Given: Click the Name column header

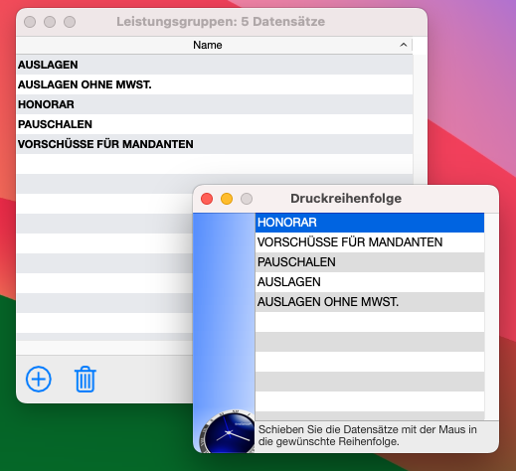Looking at the screenshot, I should pyautogui.click(x=208, y=45).
